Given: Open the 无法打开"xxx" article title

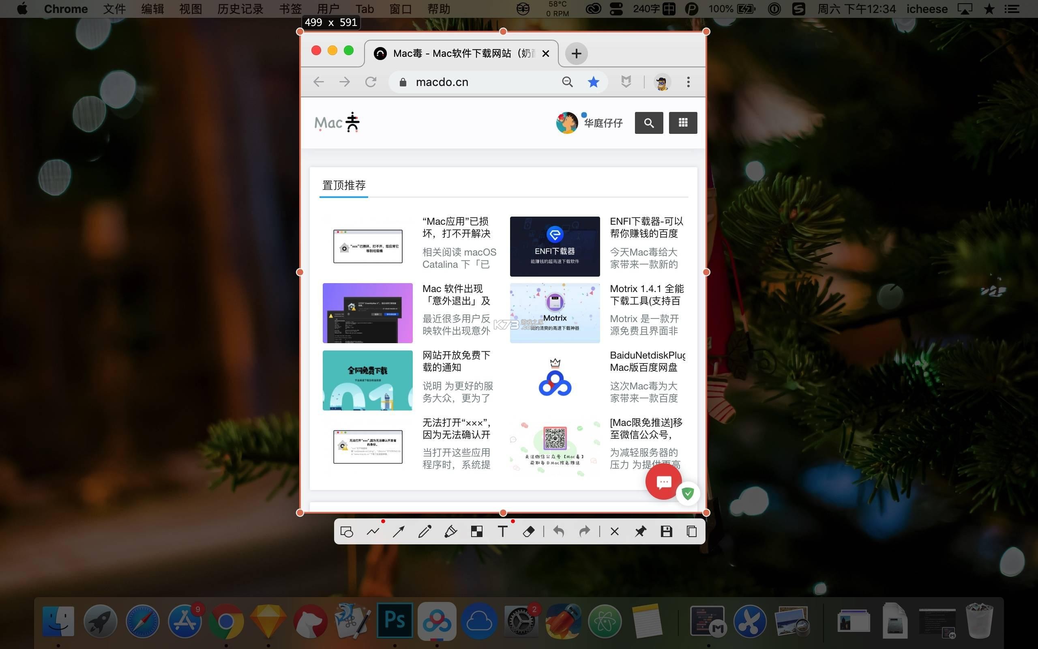Looking at the screenshot, I should pos(457,428).
